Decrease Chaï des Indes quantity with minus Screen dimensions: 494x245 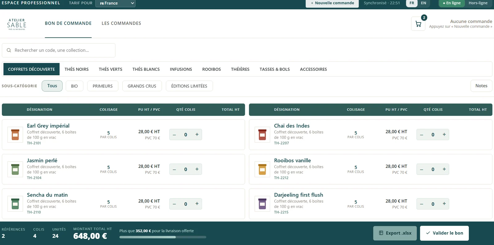(x=421, y=135)
